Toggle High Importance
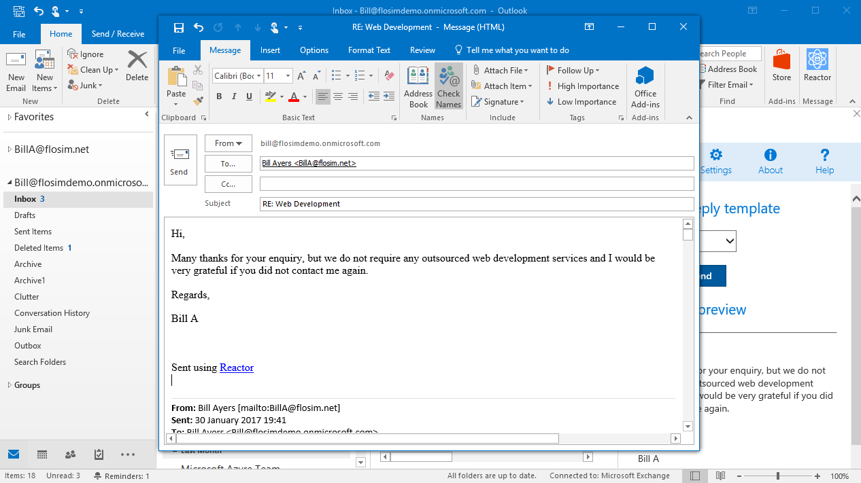This screenshot has height=483, width=861. (x=582, y=86)
